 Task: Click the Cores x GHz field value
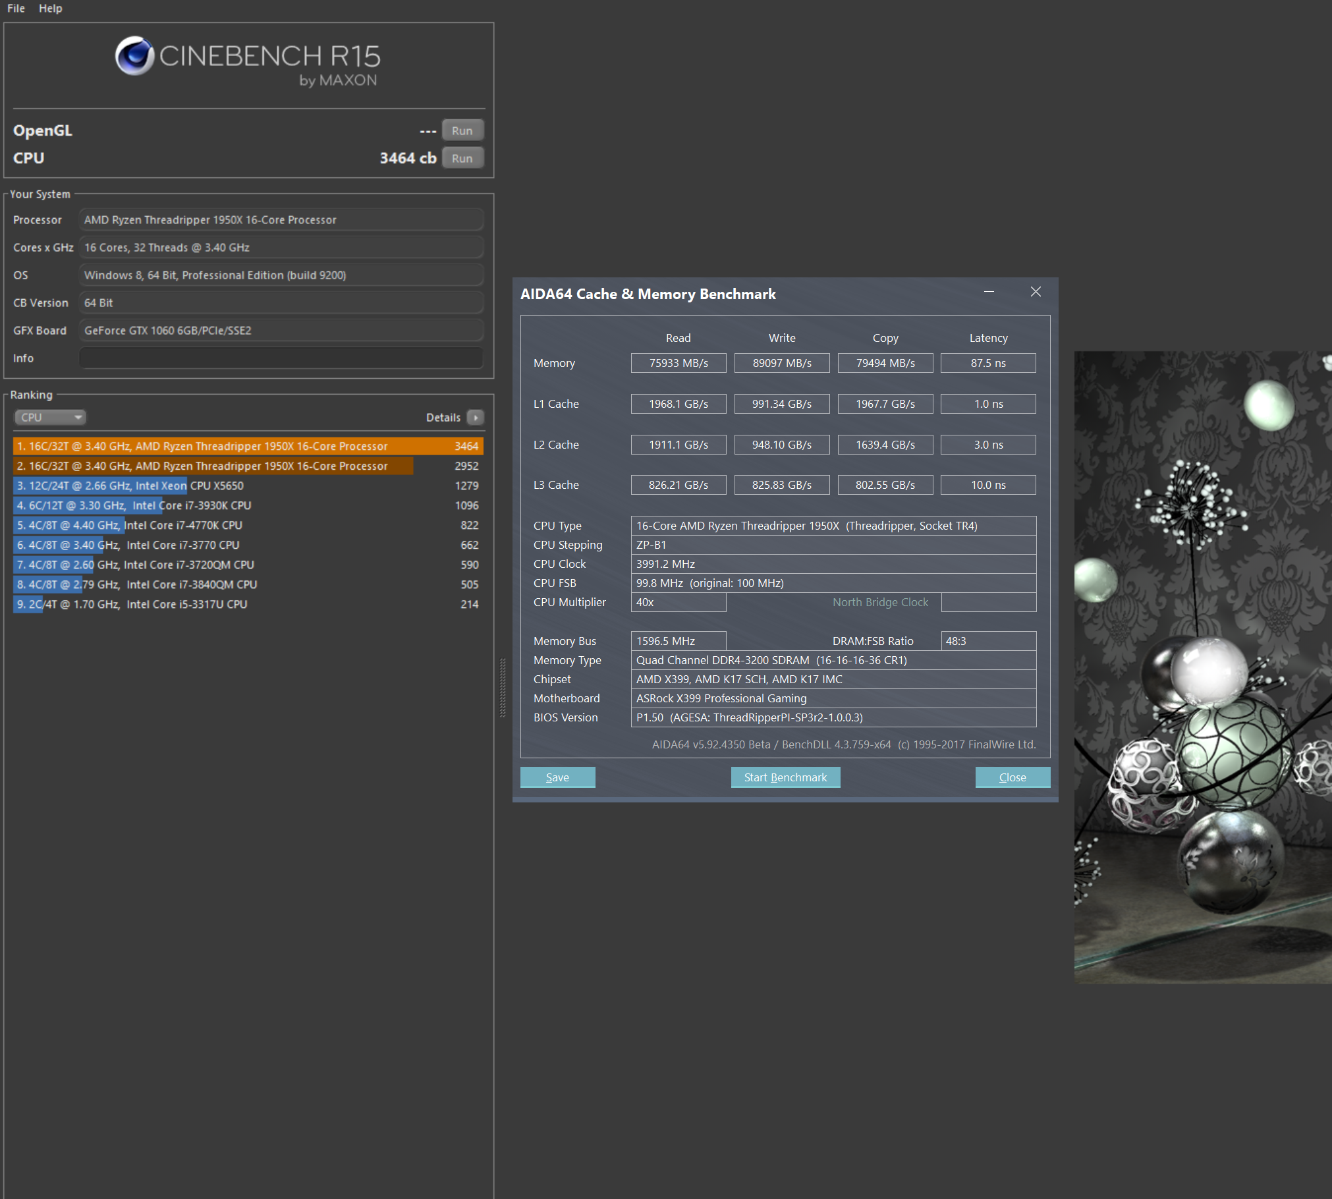281,247
